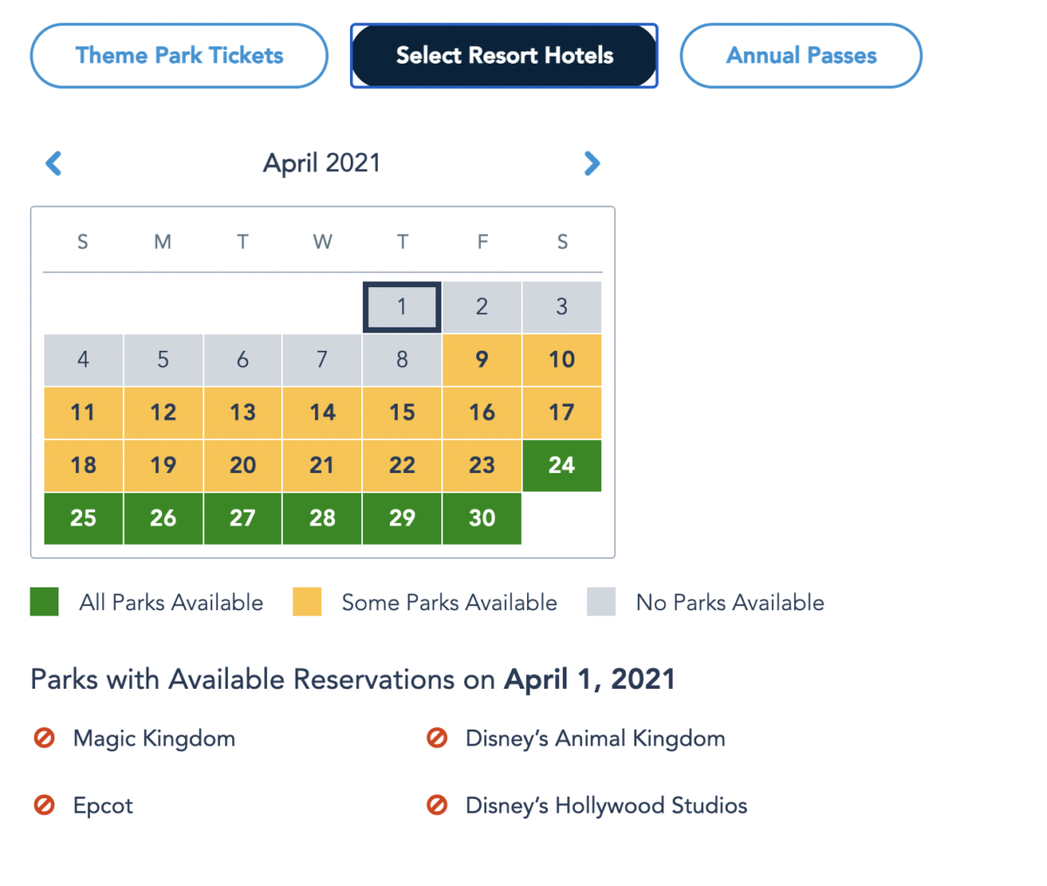The height and width of the screenshot is (886, 1047).
Task: Select April 5 on the calendar
Action: [163, 360]
